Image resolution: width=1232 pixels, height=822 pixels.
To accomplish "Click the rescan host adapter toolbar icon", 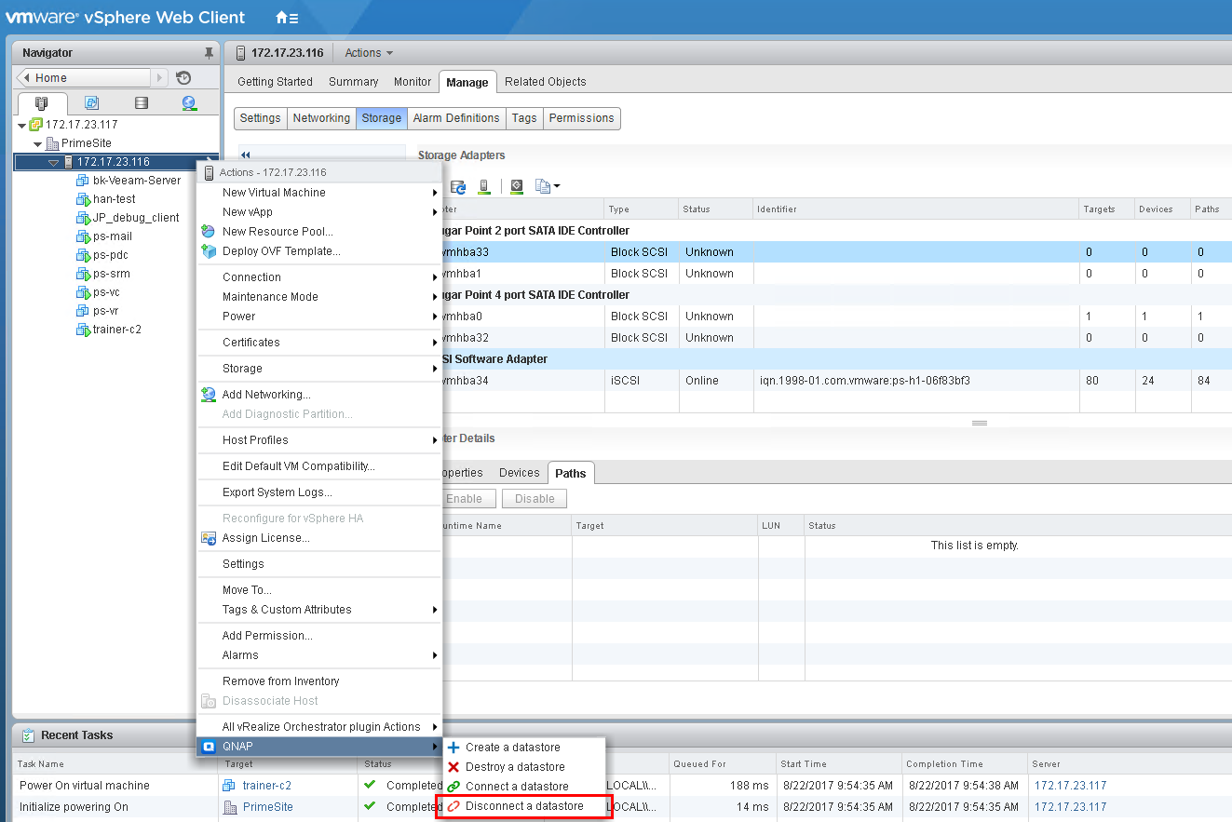I will click(x=484, y=186).
